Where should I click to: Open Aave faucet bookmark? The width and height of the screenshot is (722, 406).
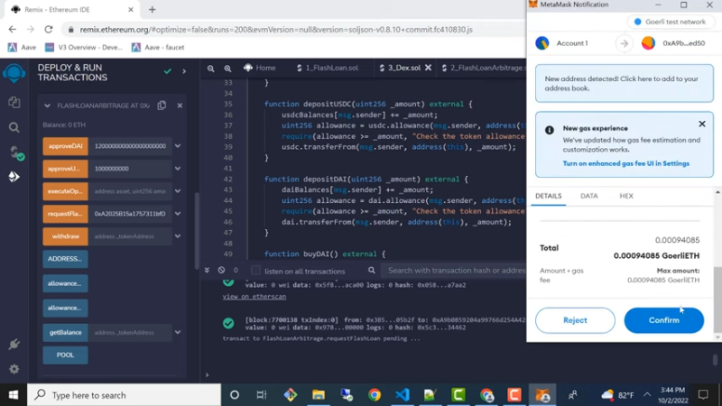[158, 48]
